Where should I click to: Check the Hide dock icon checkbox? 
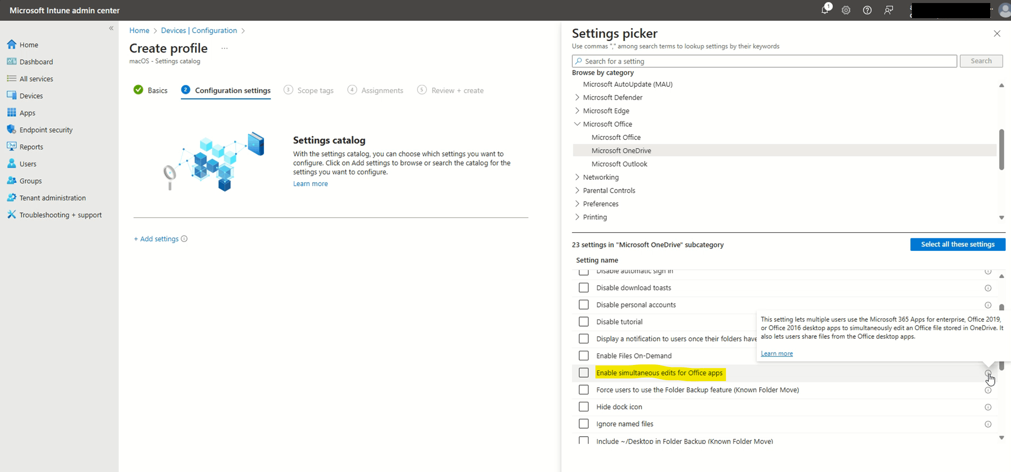pyautogui.click(x=584, y=407)
